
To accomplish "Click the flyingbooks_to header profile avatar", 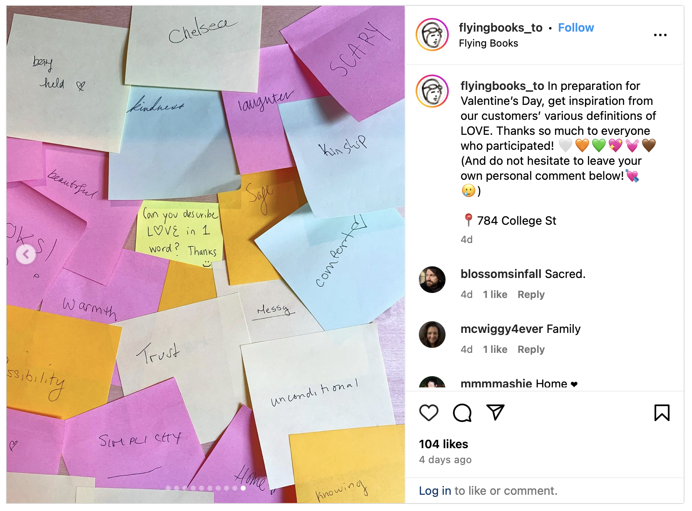I will [x=432, y=35].
